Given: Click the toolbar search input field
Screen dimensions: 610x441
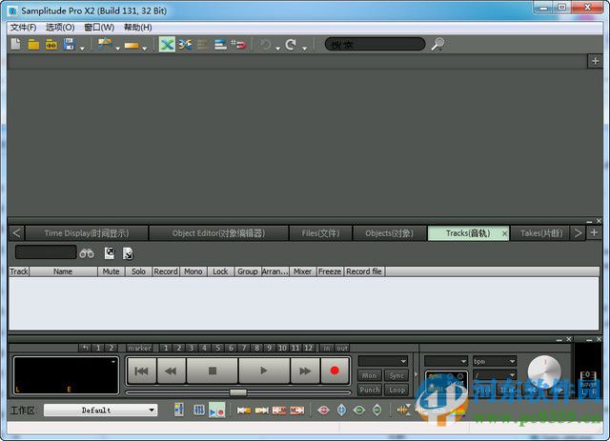Looking at the screenshot, I should (375, 44).
